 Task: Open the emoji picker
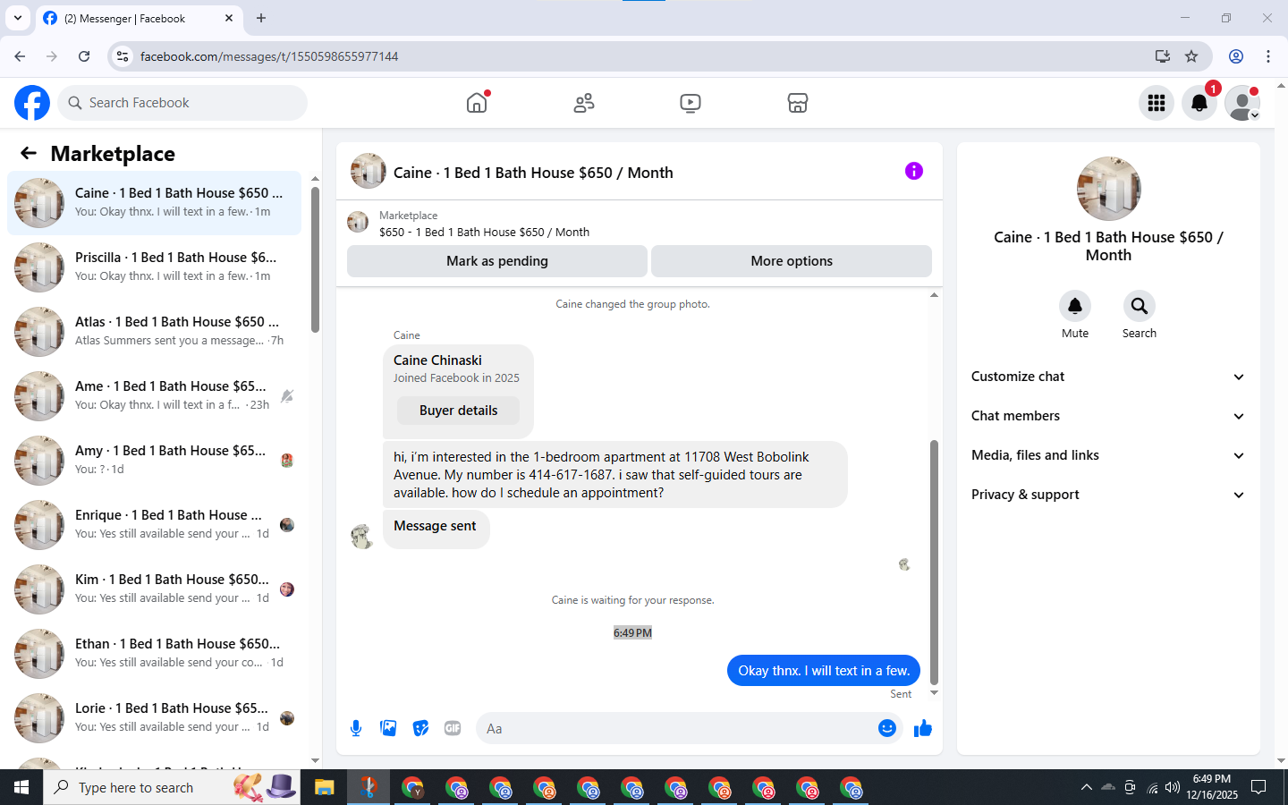(887, 728)
